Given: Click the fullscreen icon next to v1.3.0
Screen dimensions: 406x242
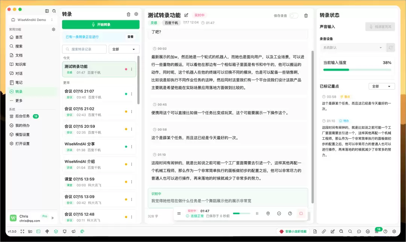Looking at the screenshot, I should (22, 231).
